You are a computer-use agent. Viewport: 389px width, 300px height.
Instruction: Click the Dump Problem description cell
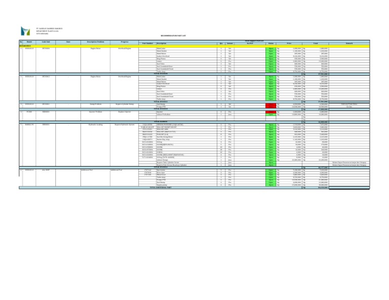pyautogui.click(x=96, y=105)
